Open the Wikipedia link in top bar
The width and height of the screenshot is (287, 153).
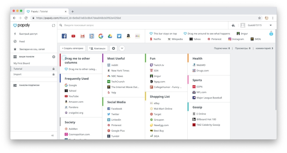175,39
